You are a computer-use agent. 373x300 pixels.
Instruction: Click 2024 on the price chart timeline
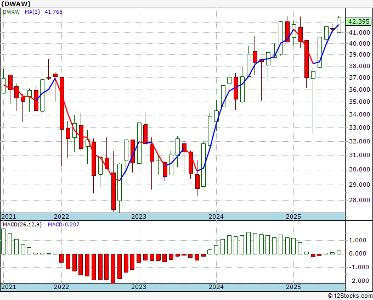pyautogui.click(x=216, y=216)
